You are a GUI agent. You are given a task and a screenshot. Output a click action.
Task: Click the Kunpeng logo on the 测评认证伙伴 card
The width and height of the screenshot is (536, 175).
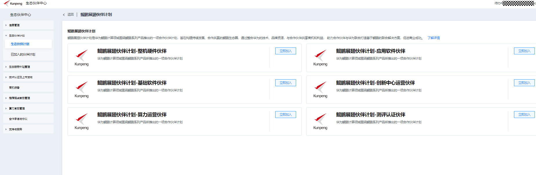tap(320, 121)
